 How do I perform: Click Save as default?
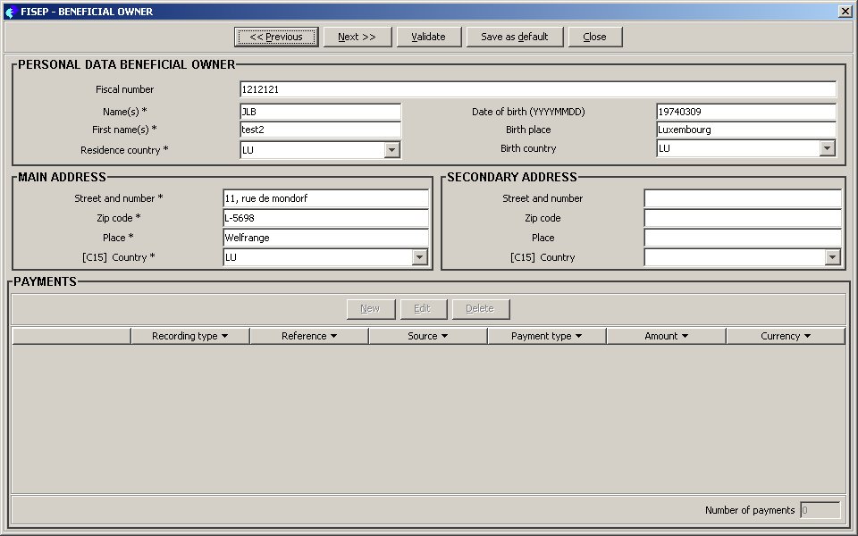(514, 37)
